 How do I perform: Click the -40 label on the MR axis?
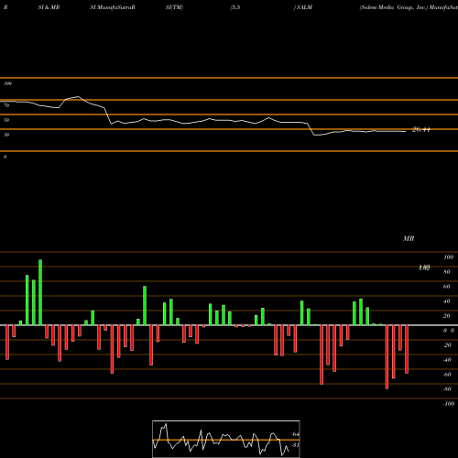tap(447, 360)
